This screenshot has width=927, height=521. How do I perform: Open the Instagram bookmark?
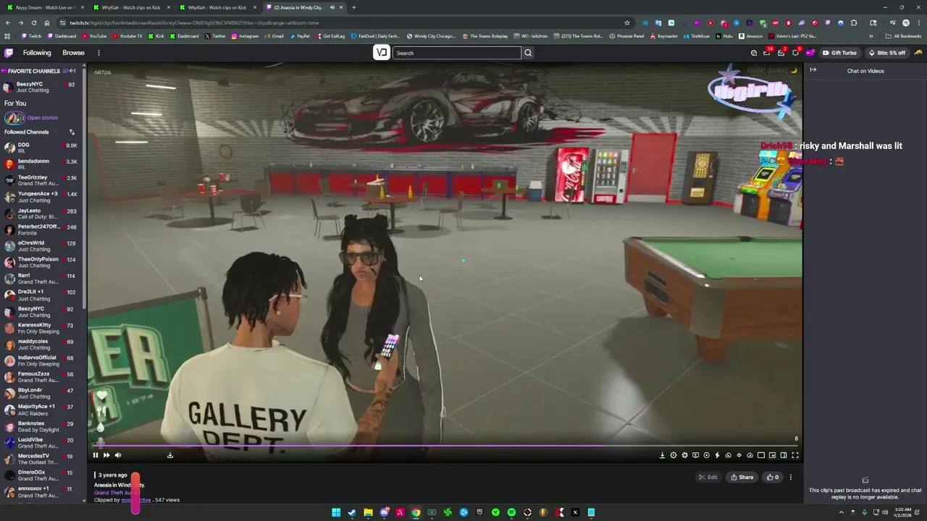tap(245, 36)
